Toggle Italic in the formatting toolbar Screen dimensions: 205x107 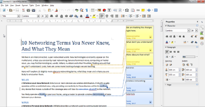pyautogui.click(x=57, y=16)
